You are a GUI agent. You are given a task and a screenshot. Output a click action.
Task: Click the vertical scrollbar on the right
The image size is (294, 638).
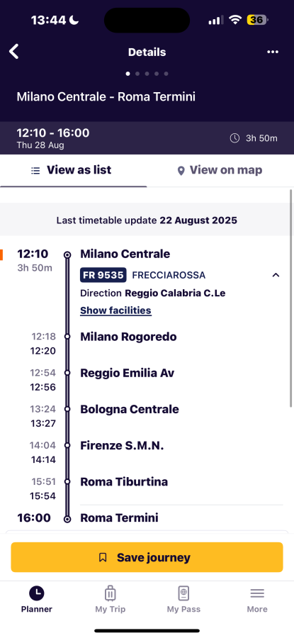click(290, 298)
